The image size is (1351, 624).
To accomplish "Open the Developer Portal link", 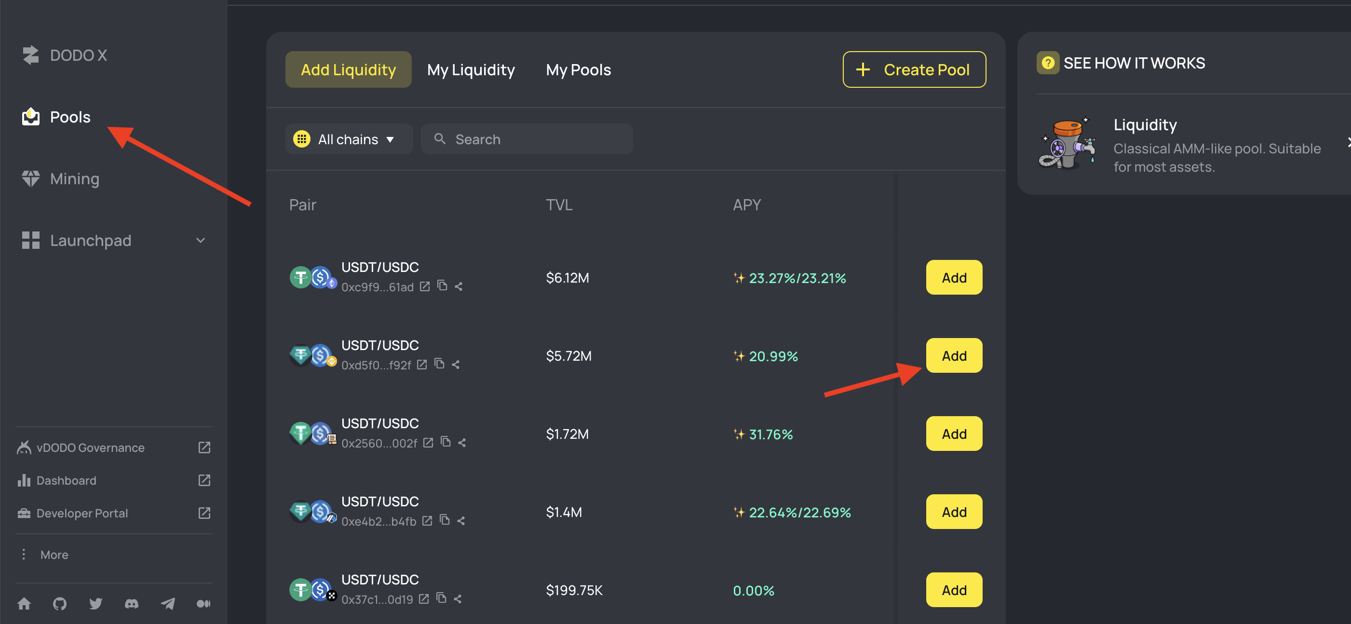I will 114,513.
